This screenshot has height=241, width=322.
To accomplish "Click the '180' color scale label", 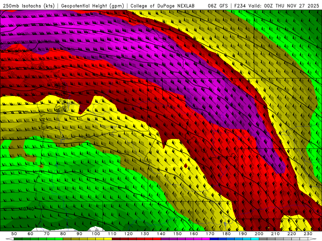I will click(x=226, y=234).
